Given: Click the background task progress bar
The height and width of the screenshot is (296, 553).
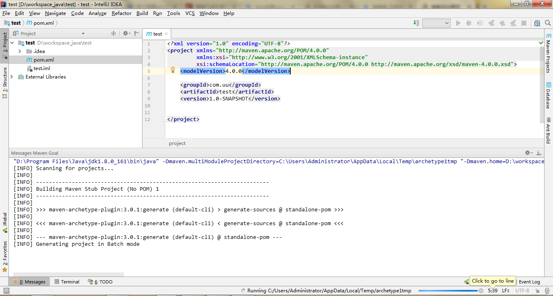Looking at the screenshot, I should click(x=448, y=291).
